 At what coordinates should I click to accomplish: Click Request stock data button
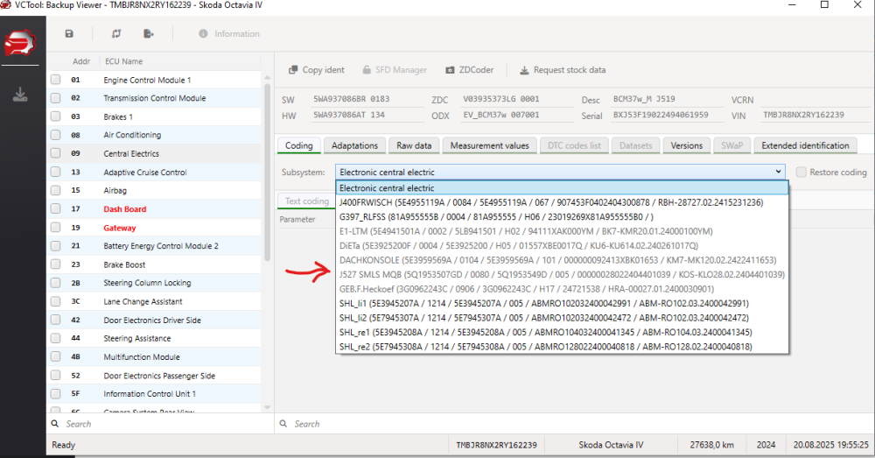(563, 70)
